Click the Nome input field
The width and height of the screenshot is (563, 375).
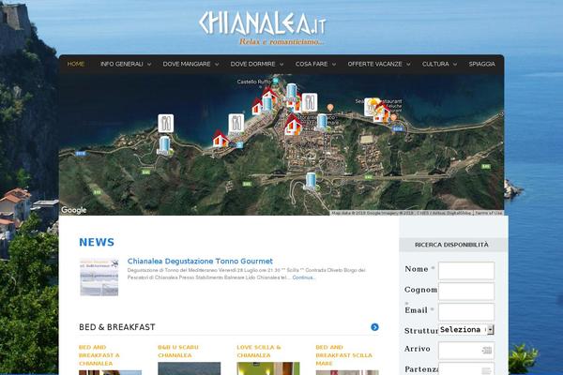(466, 271)
